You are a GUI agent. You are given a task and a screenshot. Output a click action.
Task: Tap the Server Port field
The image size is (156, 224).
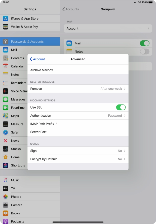(86, 132)
